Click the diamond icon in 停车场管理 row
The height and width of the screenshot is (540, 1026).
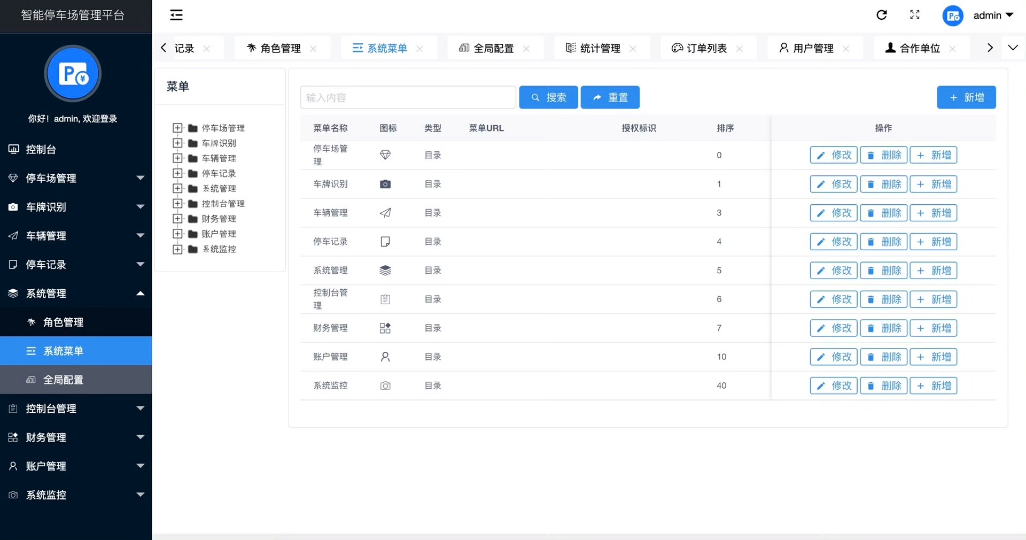pos(385,155)
